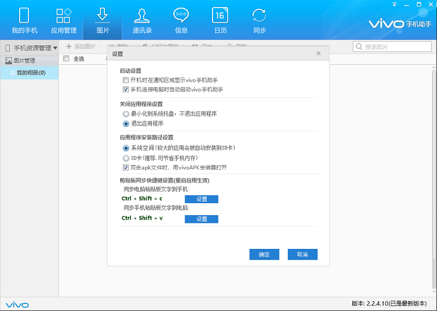Minimize the vivo assistant window
Screen dimensions: 437x311
pos(406,5)
